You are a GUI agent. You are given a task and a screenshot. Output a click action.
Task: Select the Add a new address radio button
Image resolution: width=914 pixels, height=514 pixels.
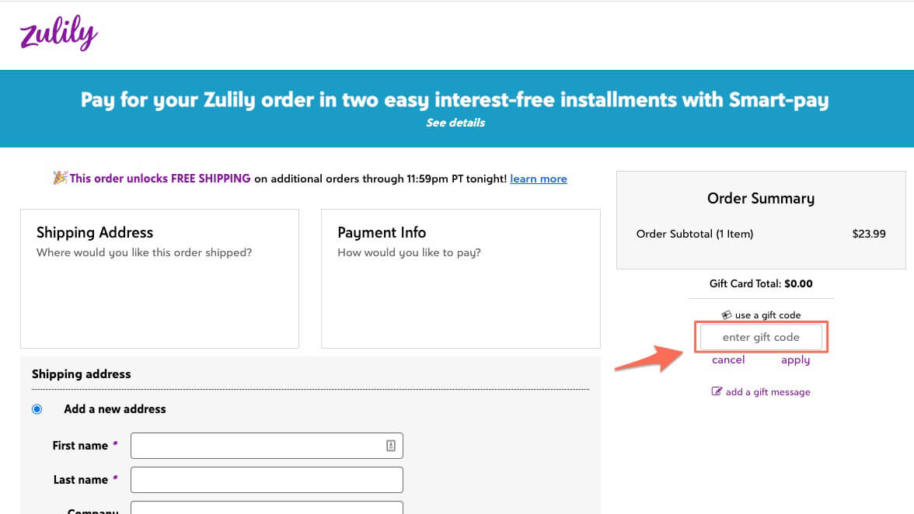(x=37, y=409)
